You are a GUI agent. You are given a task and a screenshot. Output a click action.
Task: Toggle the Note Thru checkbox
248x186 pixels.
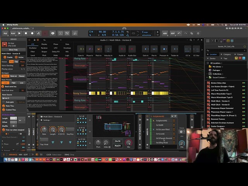(3, 106)
